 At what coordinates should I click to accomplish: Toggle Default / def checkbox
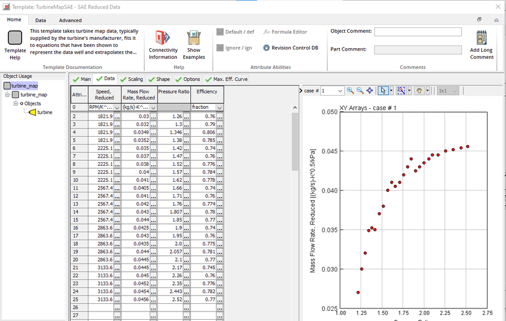point(220,32)
